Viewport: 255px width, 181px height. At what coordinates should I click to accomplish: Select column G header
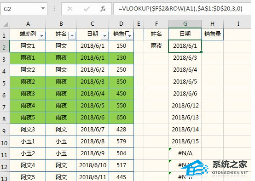[x=185, y=24]
